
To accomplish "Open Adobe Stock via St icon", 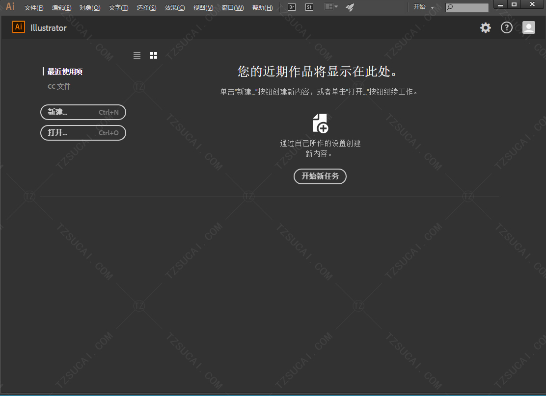I will click(309, 7).
